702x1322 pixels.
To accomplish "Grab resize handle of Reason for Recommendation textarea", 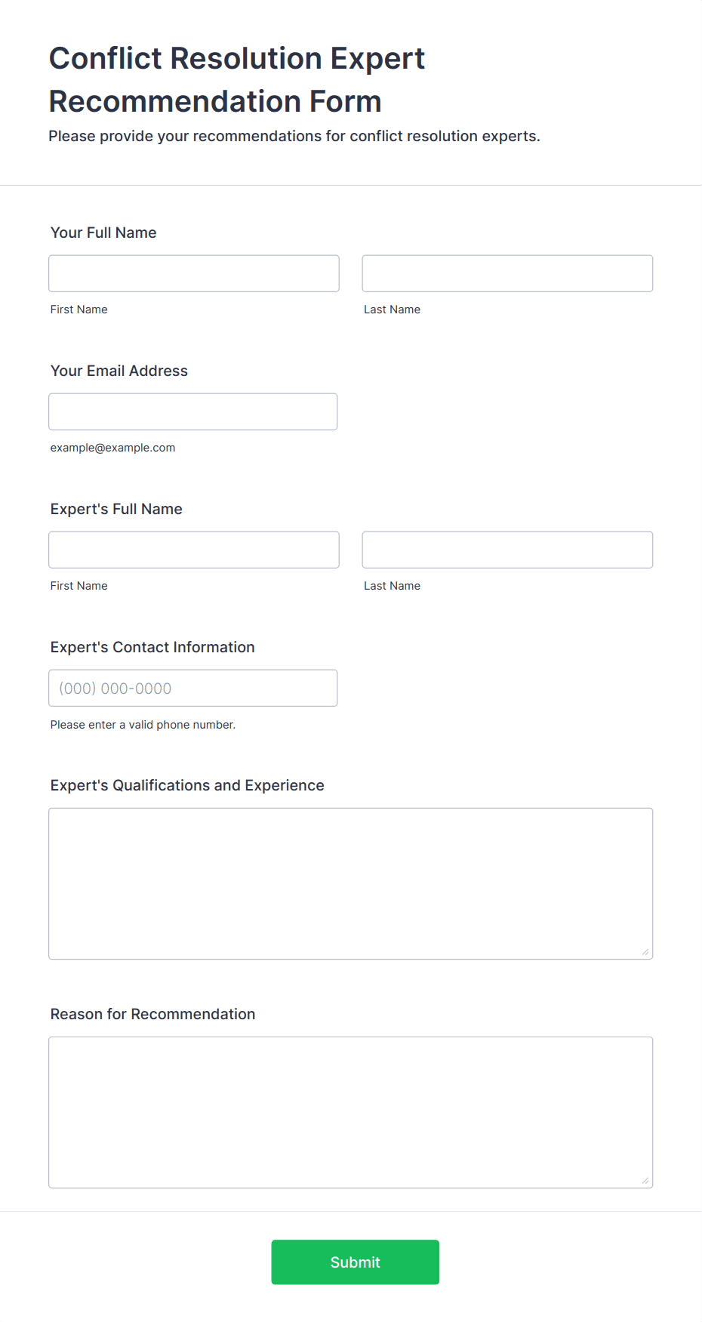I will [x=645, y=1181].
